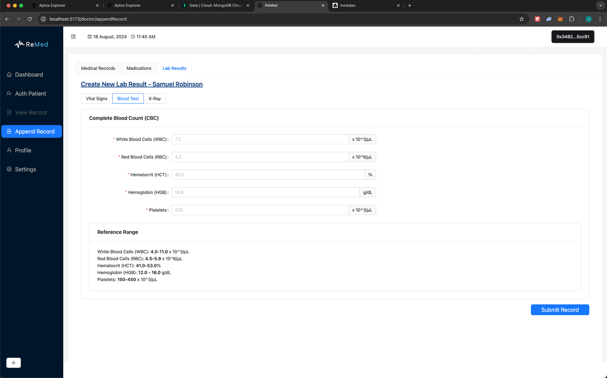Click the View Record file icon
This screenshot has height=378, width=607.
[x=9, y=112]
